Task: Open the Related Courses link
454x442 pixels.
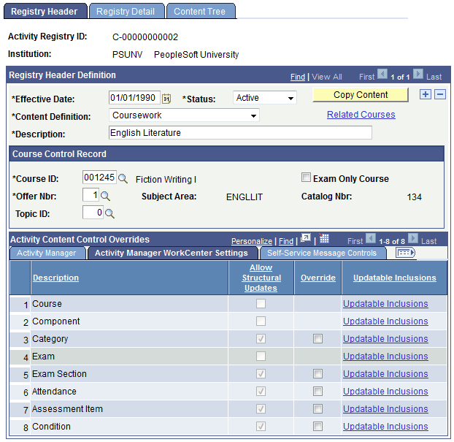Action: 361,115
